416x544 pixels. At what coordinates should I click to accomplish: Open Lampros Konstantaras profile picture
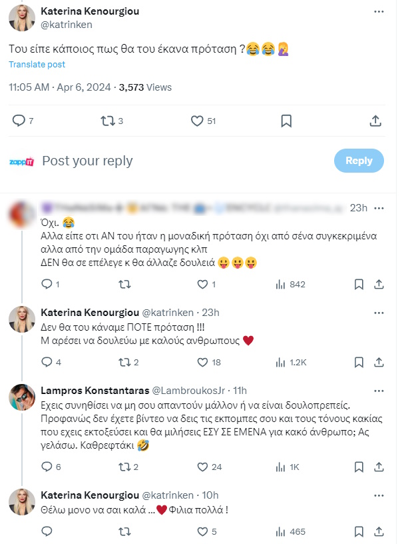pos(22,397)
